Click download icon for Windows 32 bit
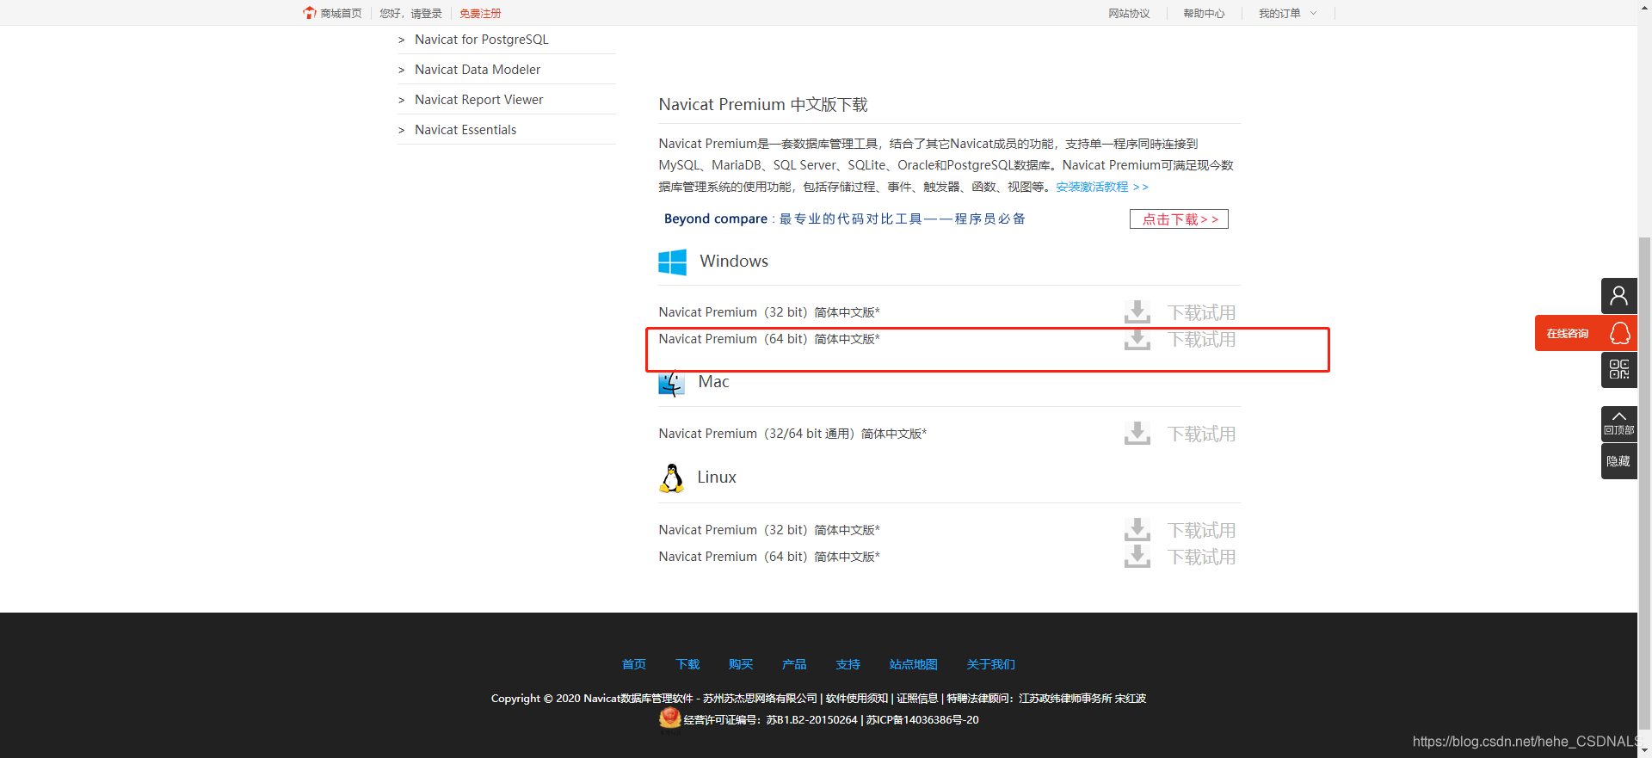Screen dimensions: 1652x758 coord(1137,312)
